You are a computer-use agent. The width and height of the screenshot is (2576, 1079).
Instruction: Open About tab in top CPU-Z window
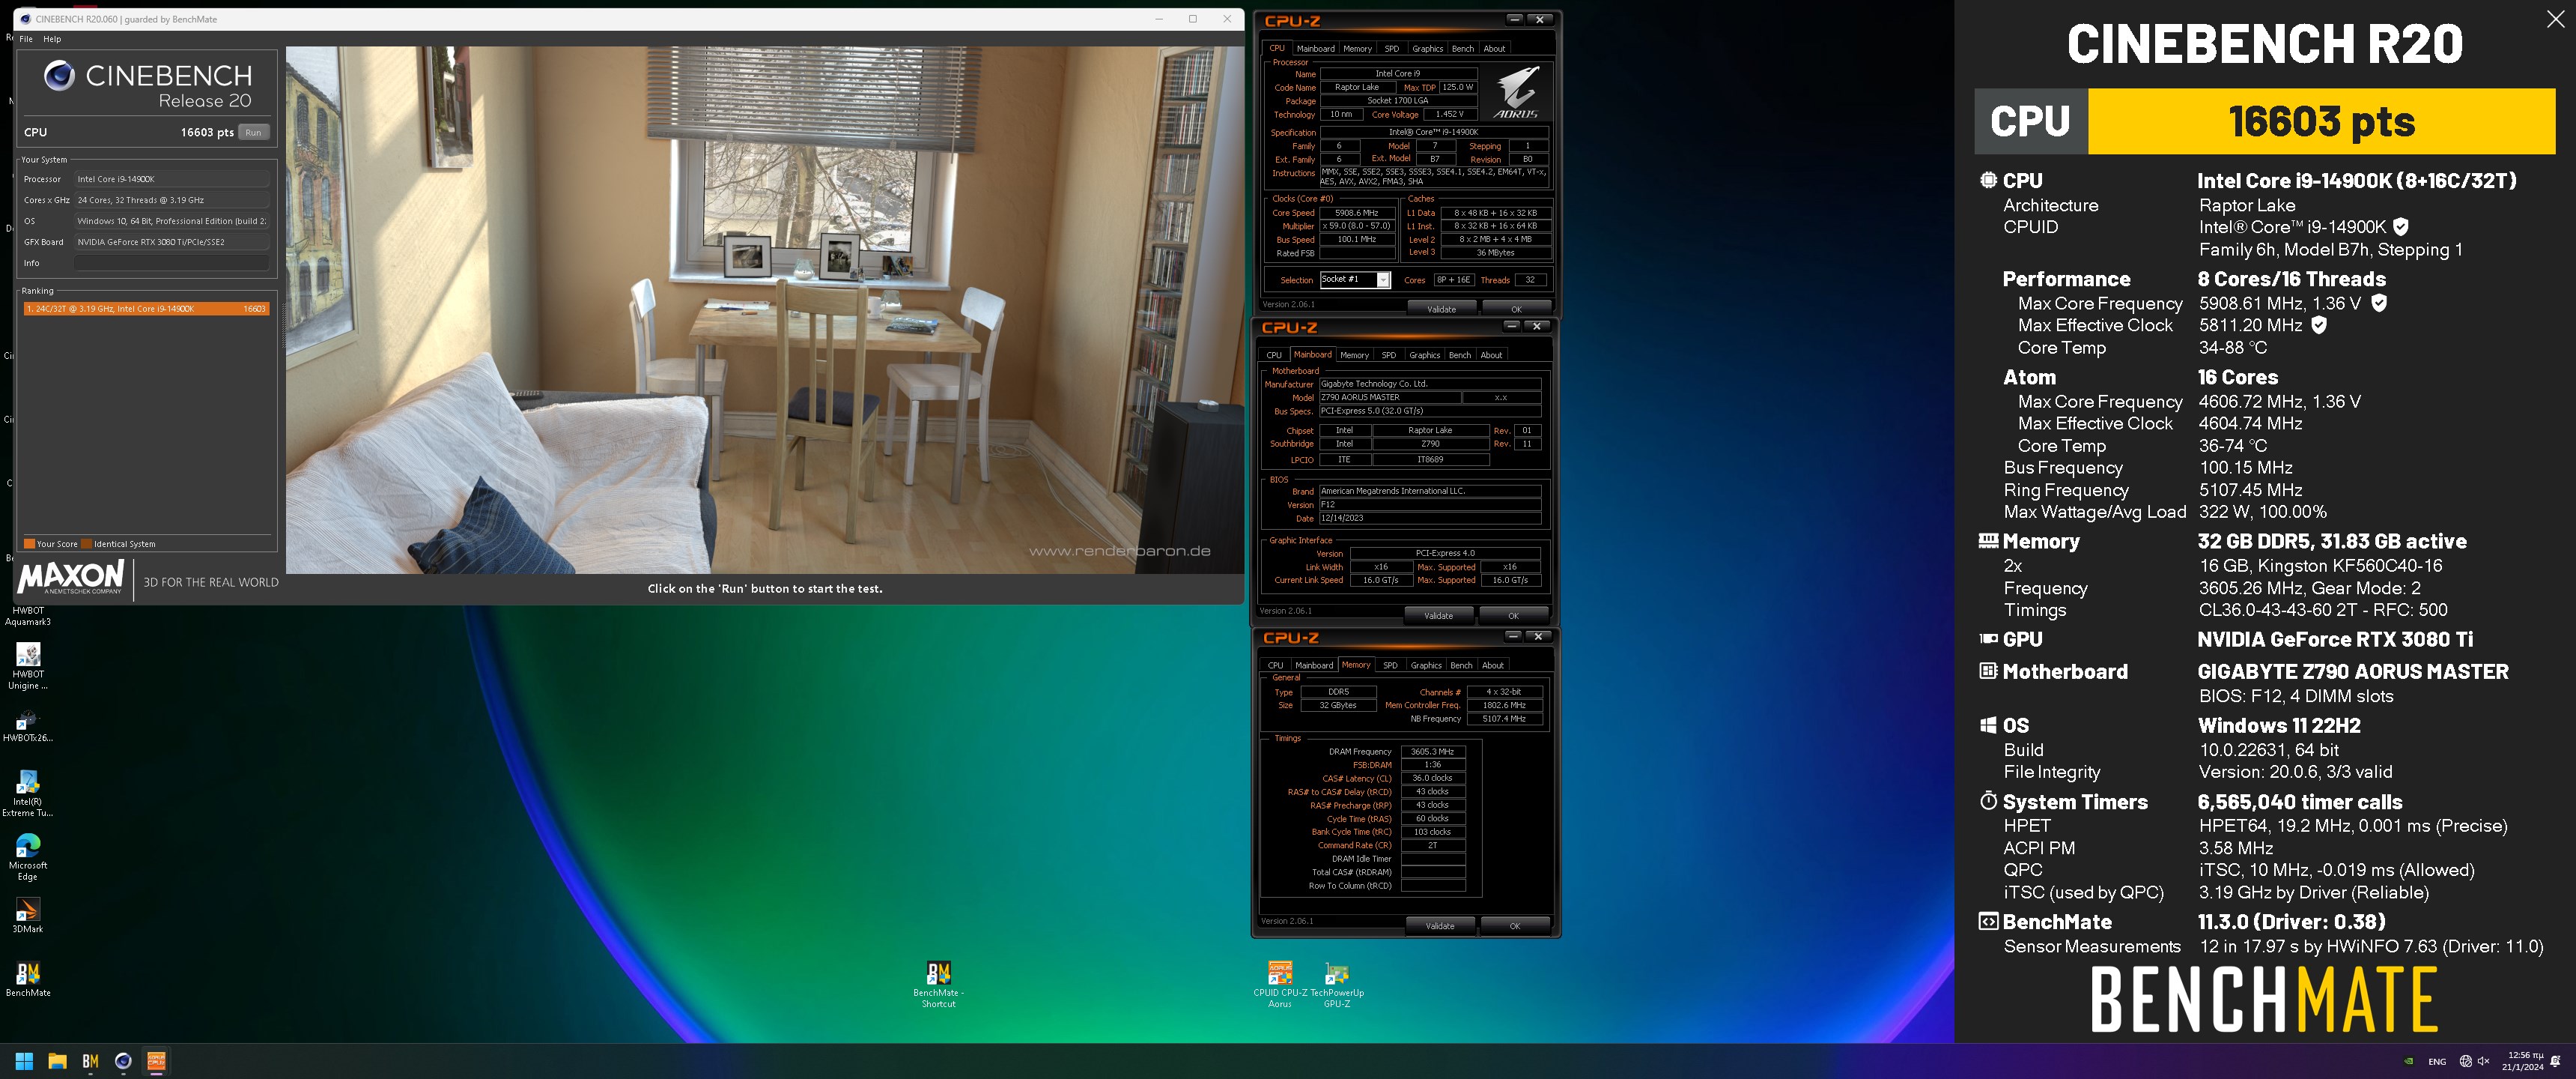1494,48
